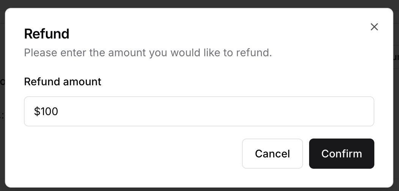Dismiss the modal using the top-right X
399x191 pixels.
374,27
